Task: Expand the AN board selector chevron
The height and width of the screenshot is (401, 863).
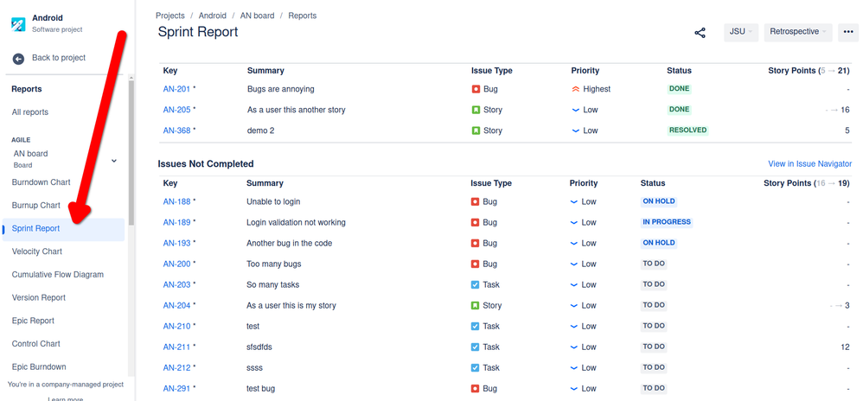Action: (114, 161)
